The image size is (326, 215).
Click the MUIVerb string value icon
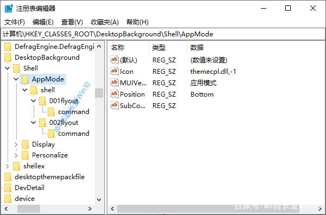[x=114, y=83]
